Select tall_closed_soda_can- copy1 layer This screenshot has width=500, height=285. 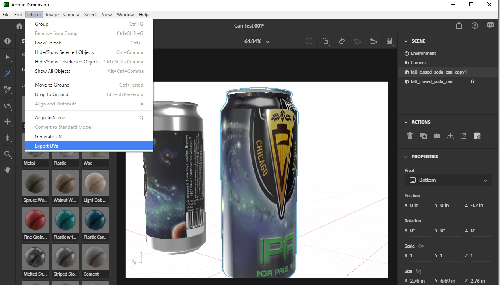(449, 72)
